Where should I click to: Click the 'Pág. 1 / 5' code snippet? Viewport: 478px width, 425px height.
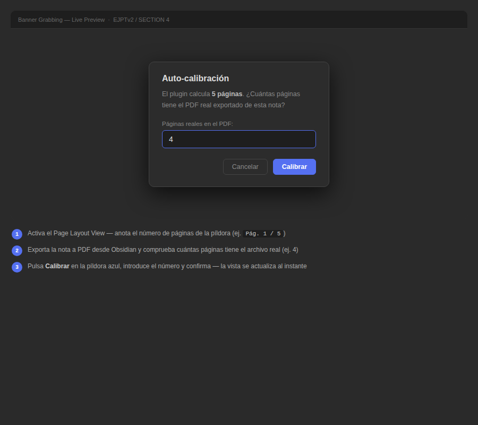pos(263,233)
